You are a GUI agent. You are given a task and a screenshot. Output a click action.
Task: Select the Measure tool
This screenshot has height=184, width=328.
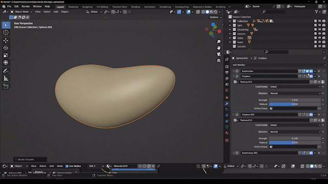[x=6, y=78]
